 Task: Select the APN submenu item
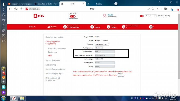[50, 56]
